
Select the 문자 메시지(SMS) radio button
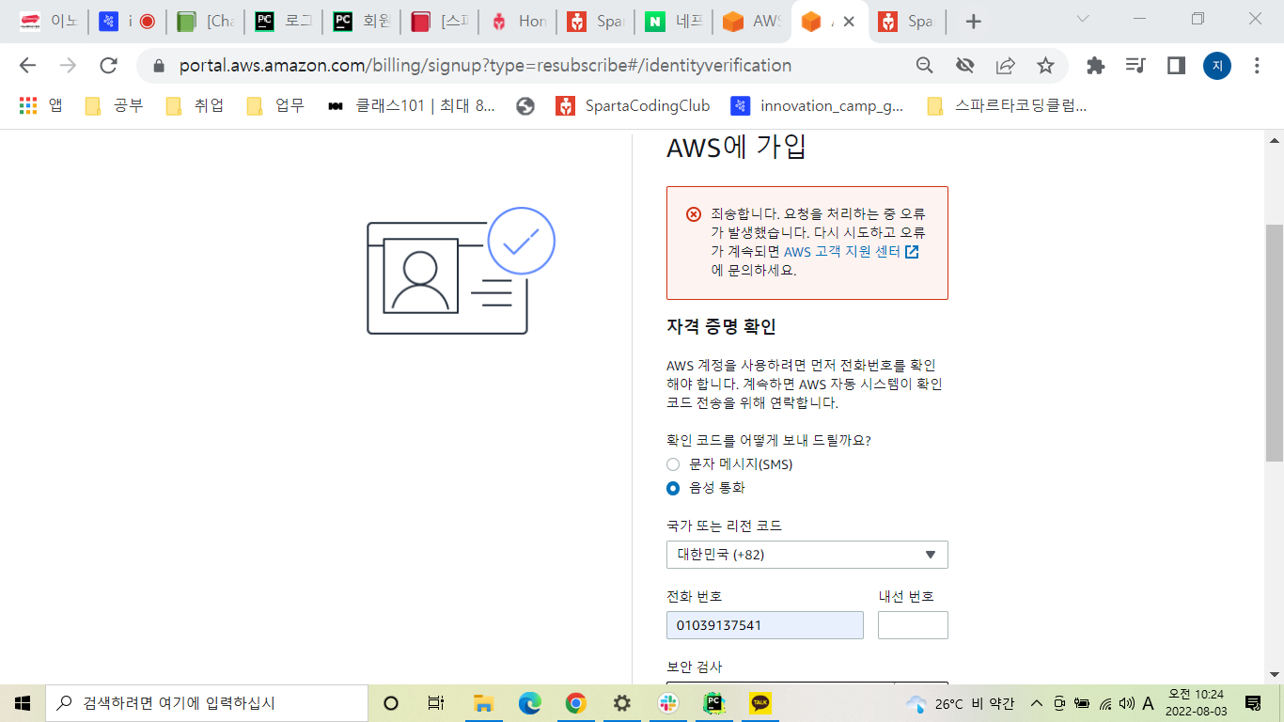[x=673, y=464]
